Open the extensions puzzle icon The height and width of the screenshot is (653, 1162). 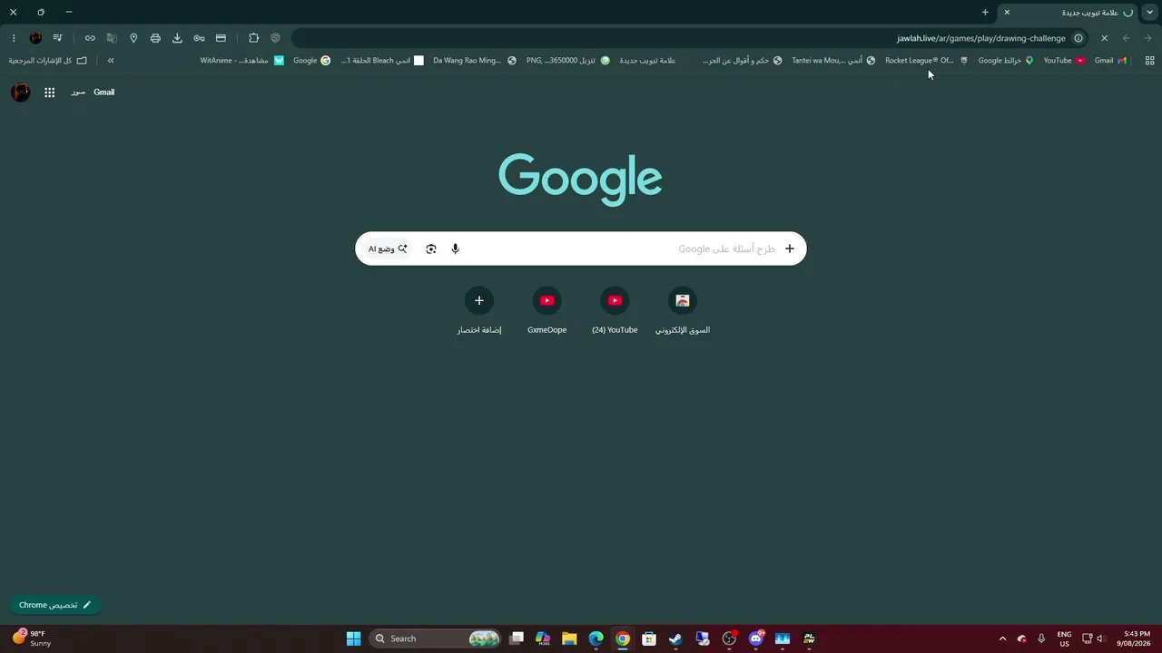pos(253,38)
